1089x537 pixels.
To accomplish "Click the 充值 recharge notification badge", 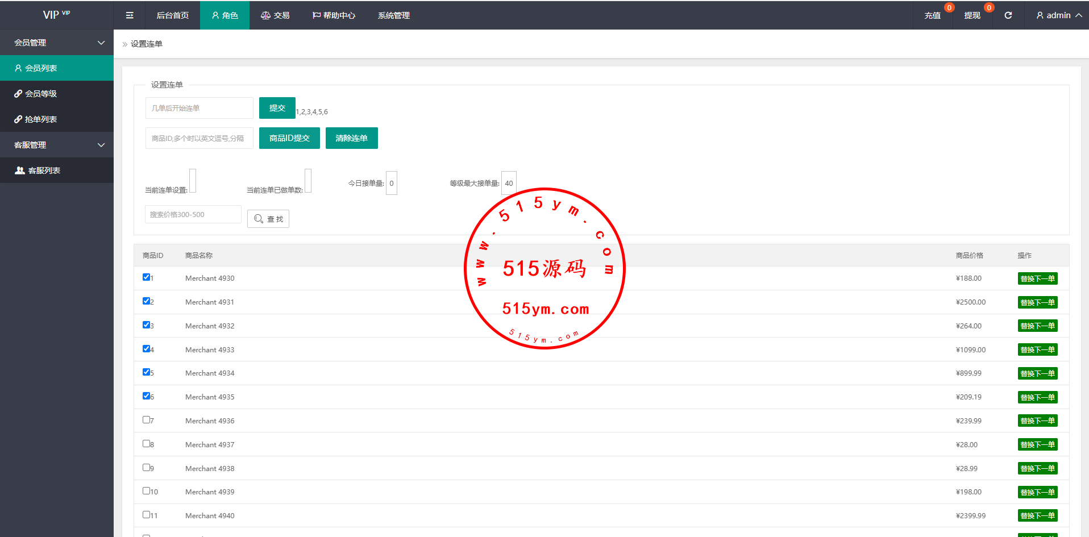I will tap(949, 8).
